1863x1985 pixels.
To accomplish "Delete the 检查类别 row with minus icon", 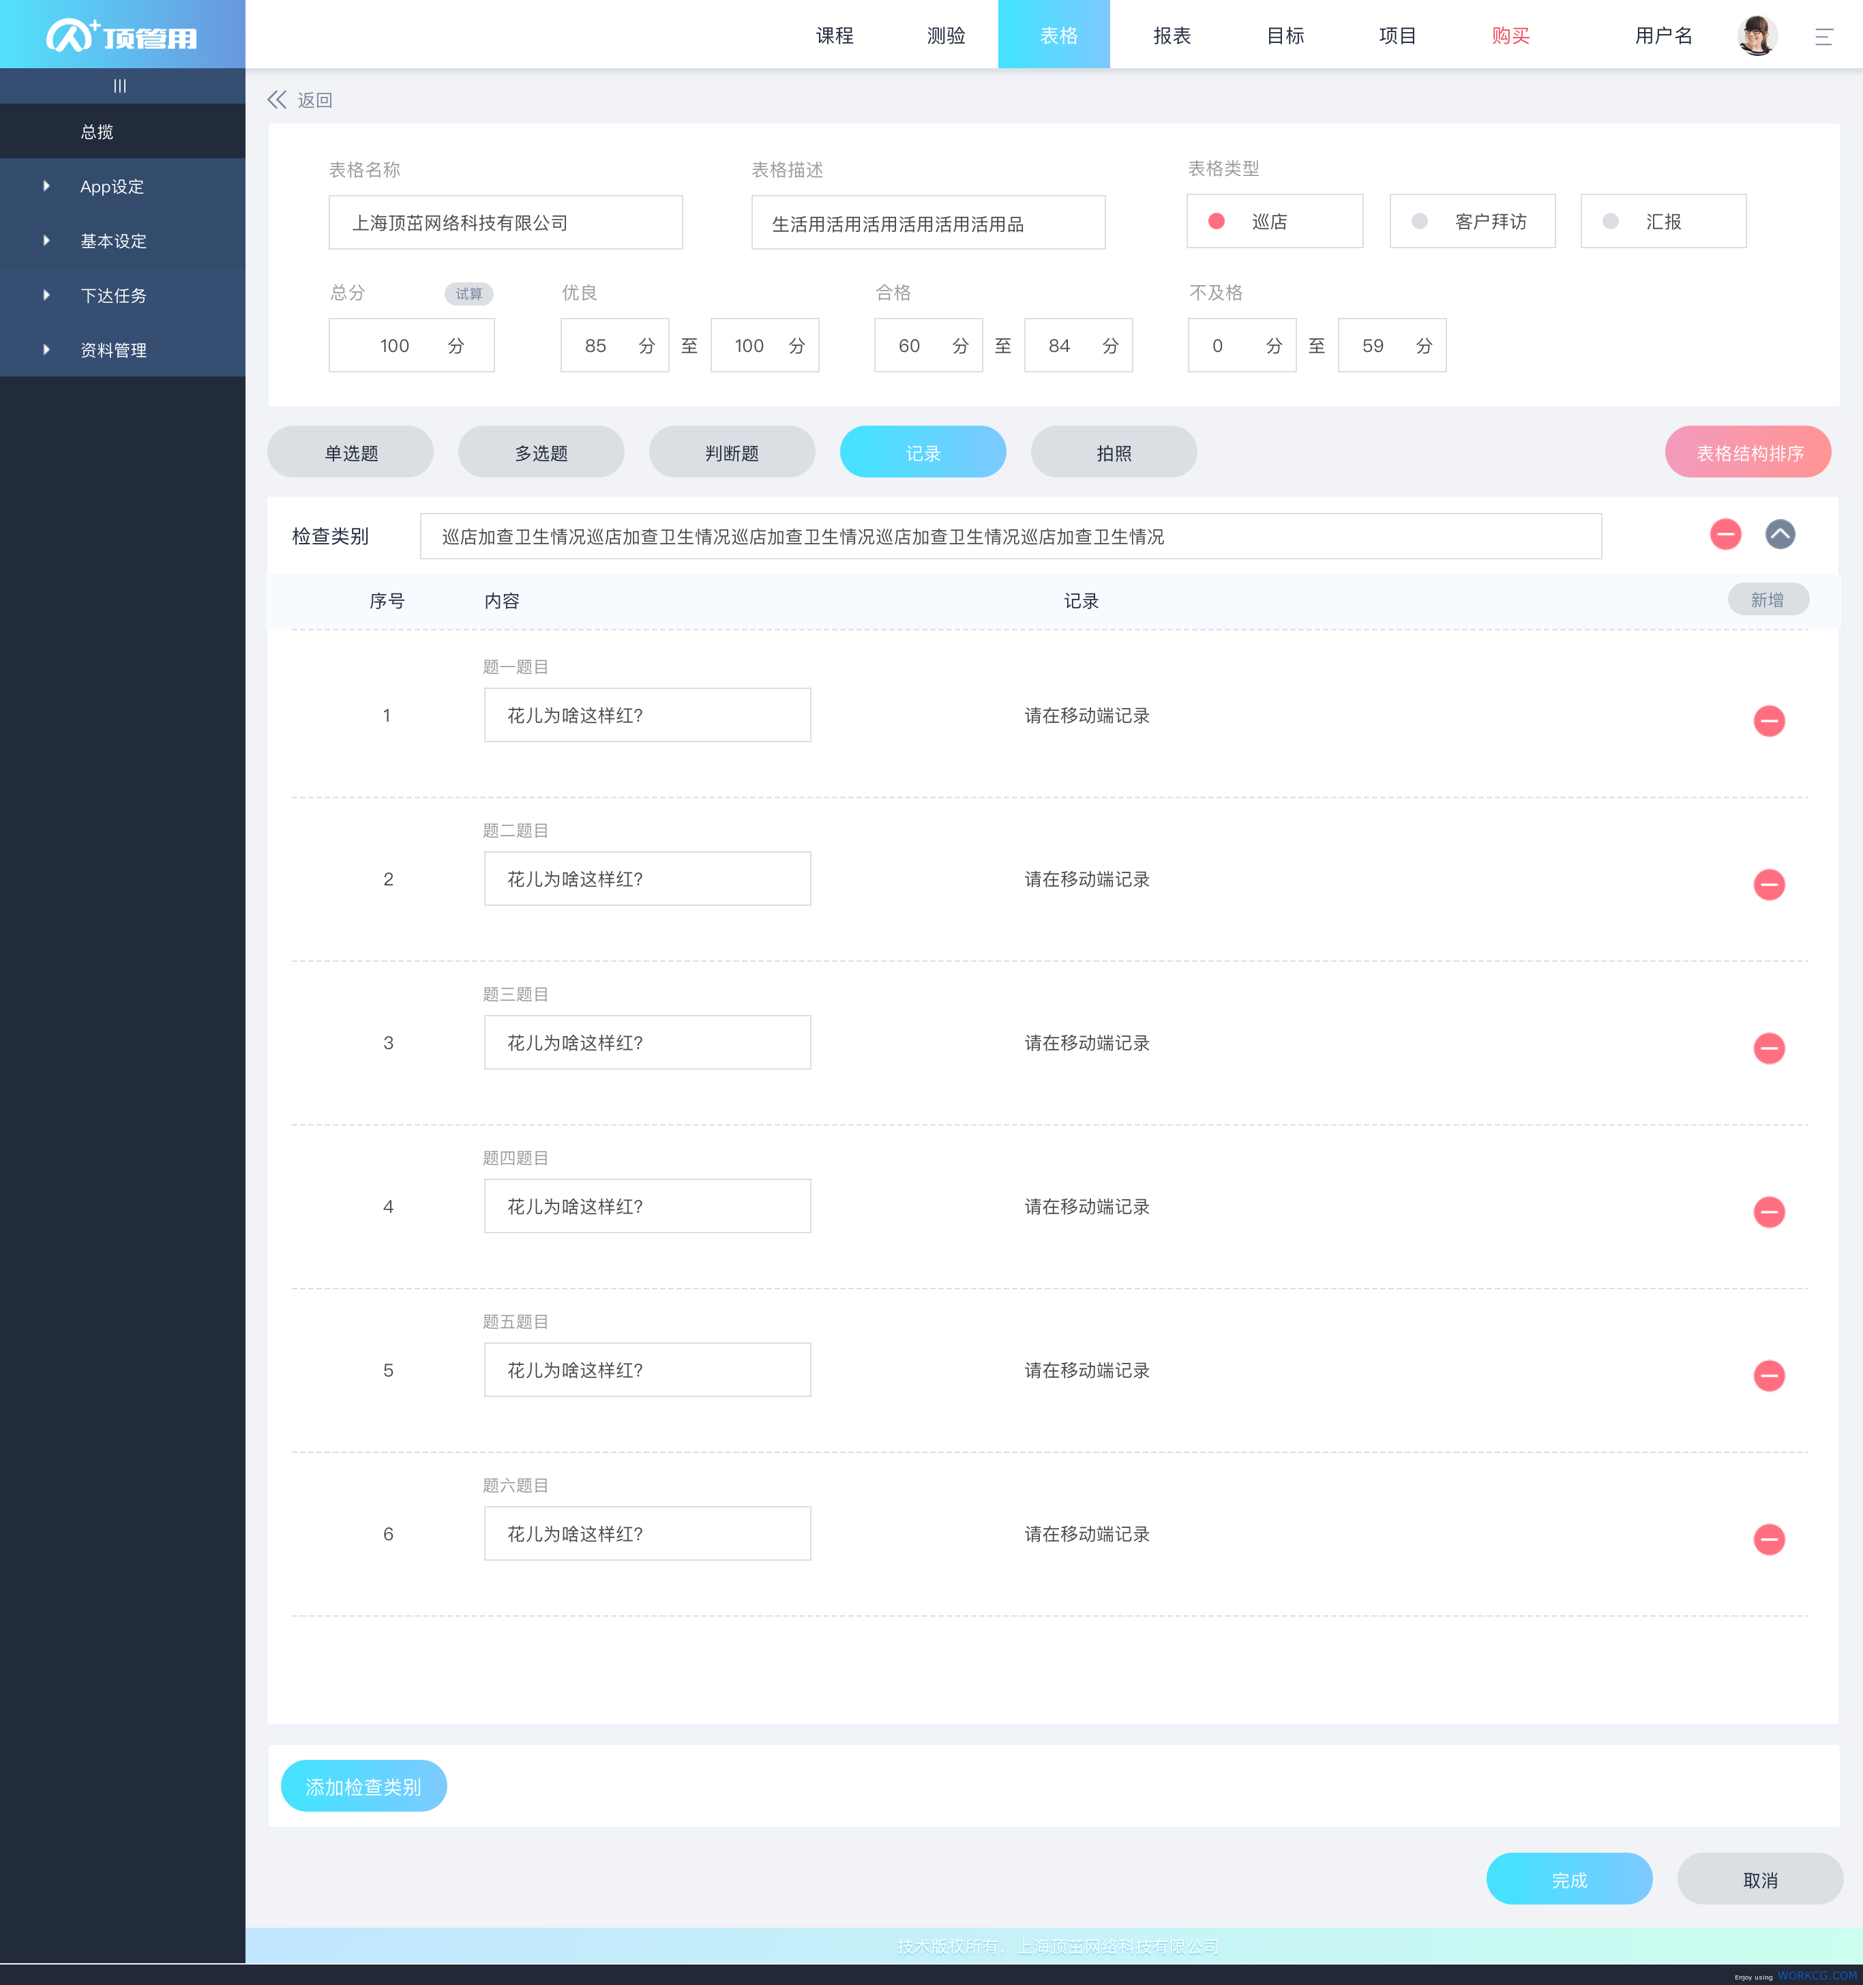I will click(1725, 534).
